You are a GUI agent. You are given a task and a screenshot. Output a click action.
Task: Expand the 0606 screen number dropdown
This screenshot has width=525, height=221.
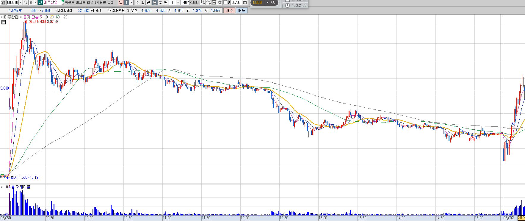point(267,2)
